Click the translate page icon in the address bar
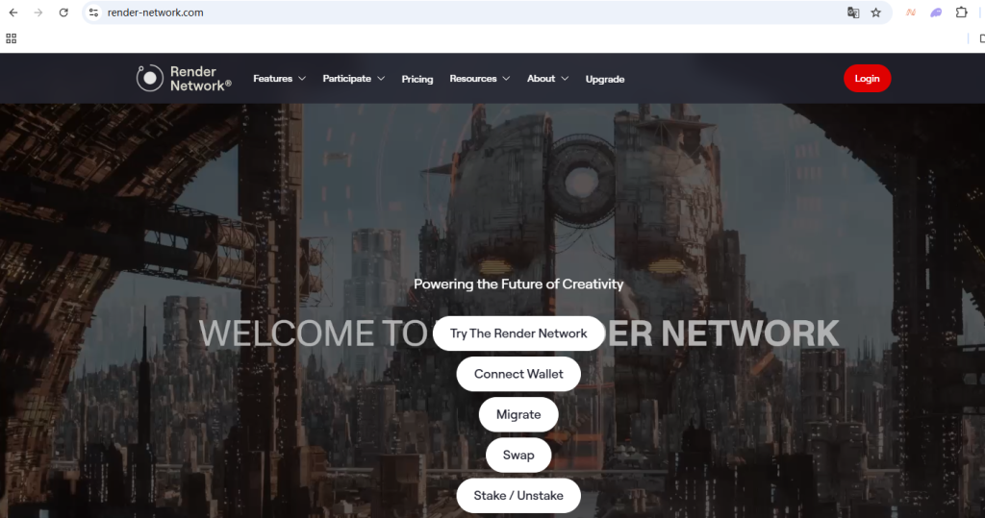Viewport: 985px width, 518px height. click(x=853, y=12)
